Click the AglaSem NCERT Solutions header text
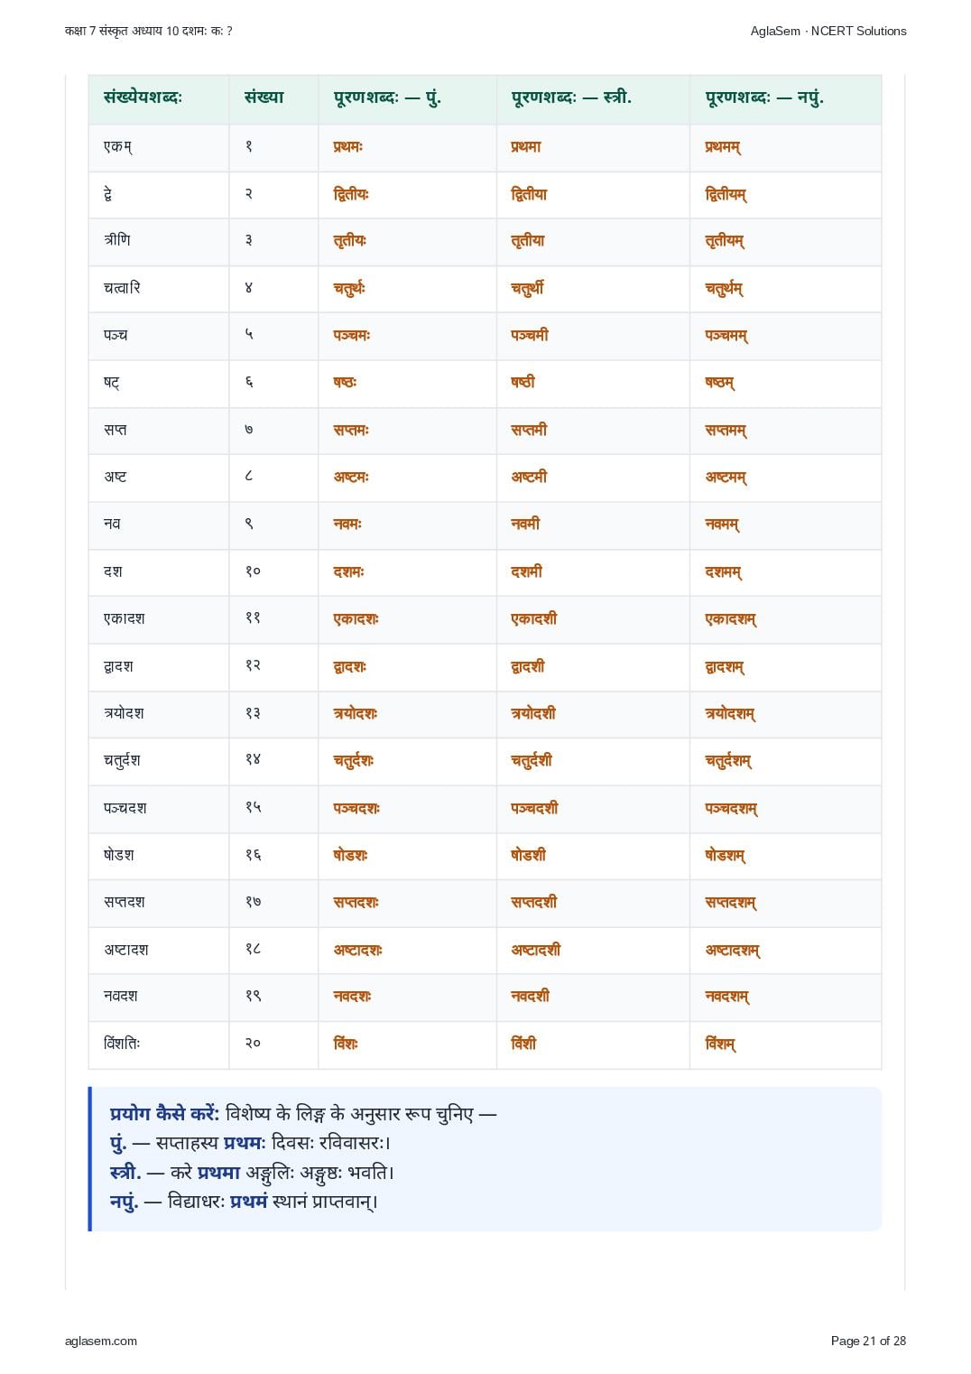Viewport: 971px width, 1374px height. click(x=828, y=31)
